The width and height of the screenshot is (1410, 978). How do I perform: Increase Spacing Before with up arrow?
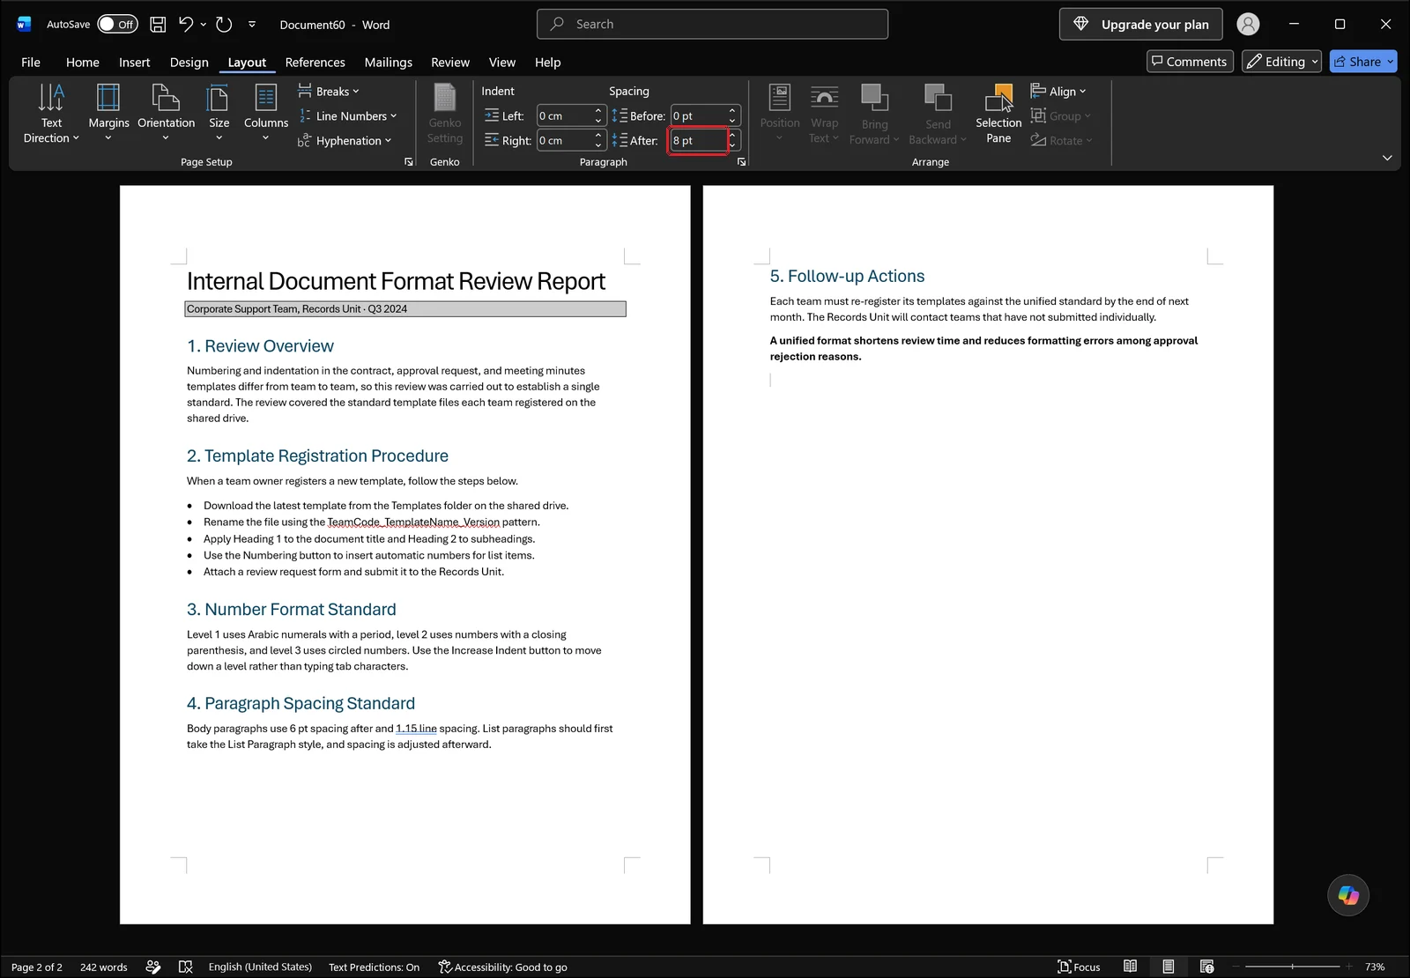coord(732,111)
